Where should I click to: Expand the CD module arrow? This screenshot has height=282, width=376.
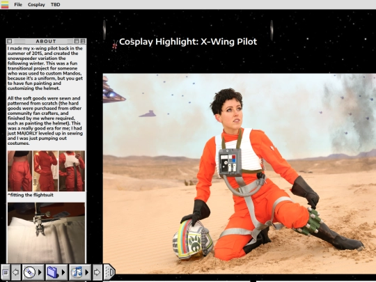pyautogui.click(x=40, y=272)
